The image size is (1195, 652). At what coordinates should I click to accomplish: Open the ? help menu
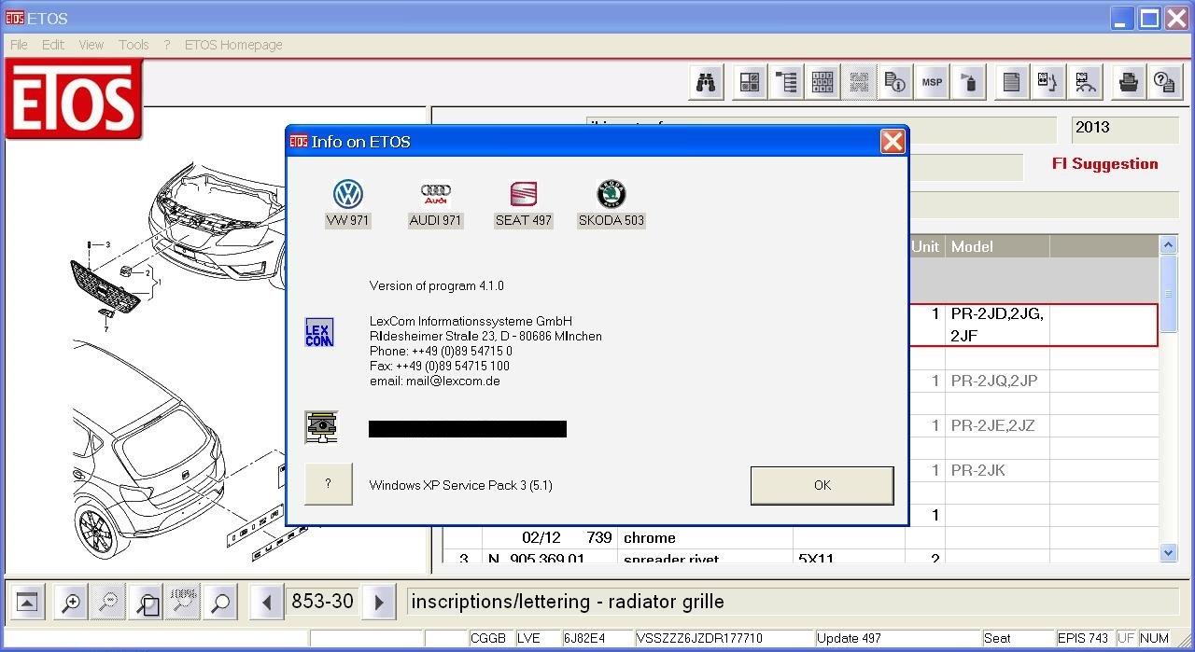[x=167, y=45]
